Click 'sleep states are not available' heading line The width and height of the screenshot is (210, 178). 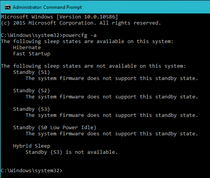(x=93, y=66)
